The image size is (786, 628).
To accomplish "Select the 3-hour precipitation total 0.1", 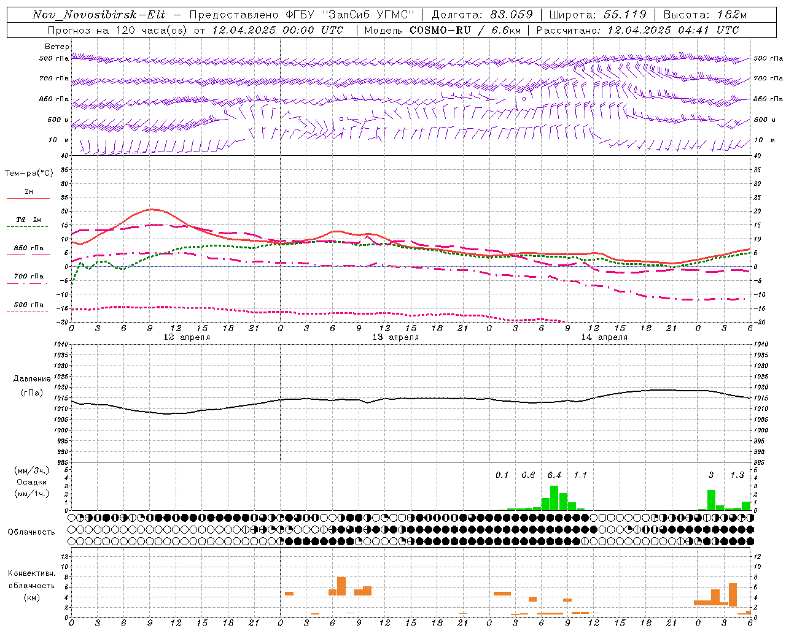I will 502,475.
